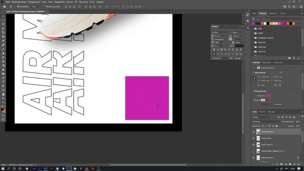This screenshot has height=171, width=304.
Task: Click the Заливка magenta fill swatch in Properties
Action: (269, 95)
